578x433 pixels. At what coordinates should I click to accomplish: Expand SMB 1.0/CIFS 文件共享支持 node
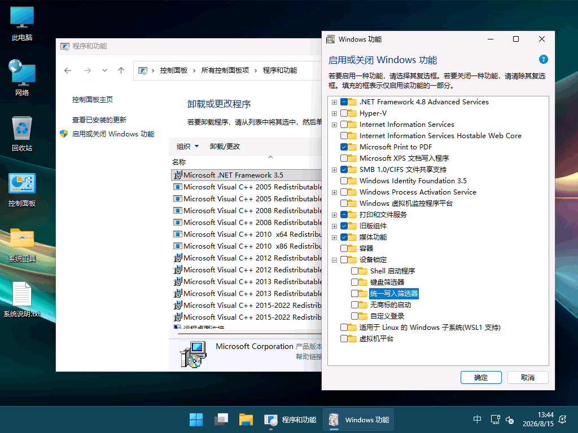(334, 170)
